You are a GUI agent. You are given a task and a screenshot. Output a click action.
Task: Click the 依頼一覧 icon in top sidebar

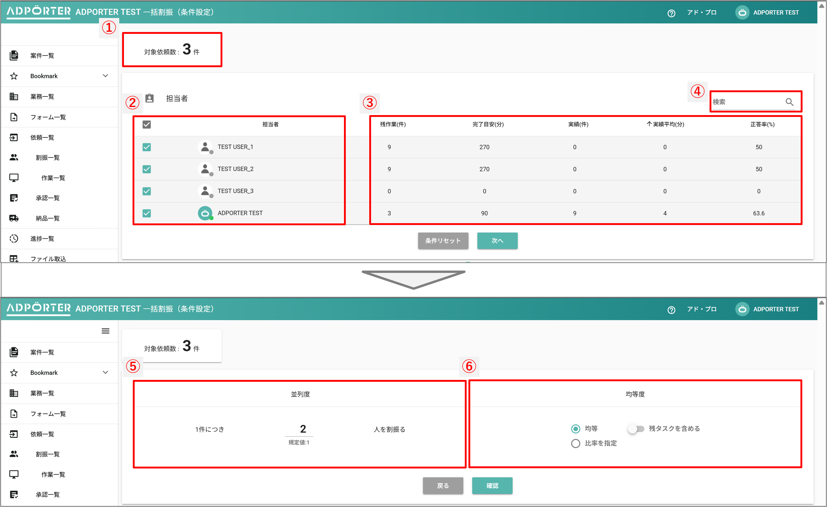pyautogui.click(x=14, y=137)
